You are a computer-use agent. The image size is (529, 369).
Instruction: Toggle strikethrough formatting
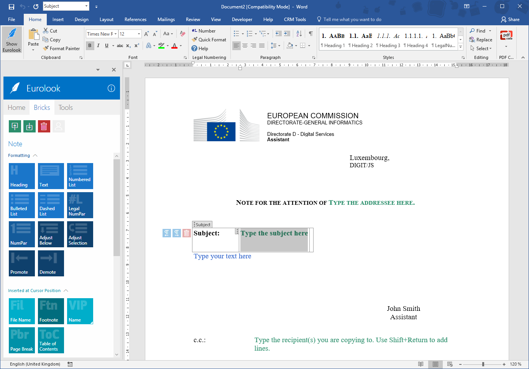[x=120, y=46]
